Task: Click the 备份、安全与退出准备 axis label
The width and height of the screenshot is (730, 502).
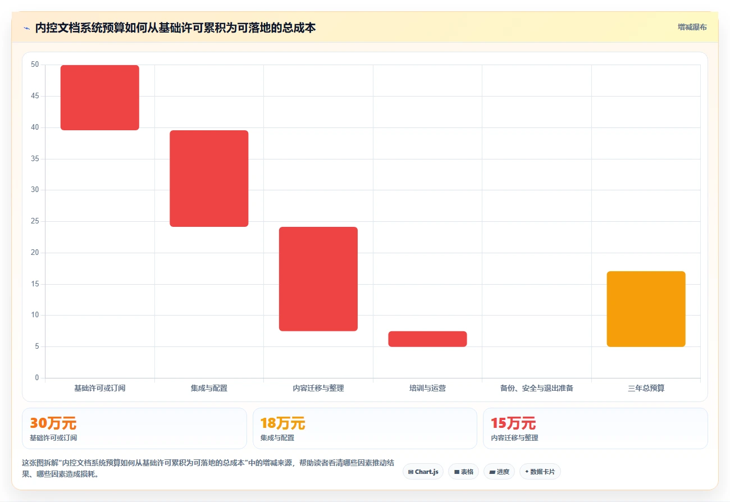Action: click(537, 388)
